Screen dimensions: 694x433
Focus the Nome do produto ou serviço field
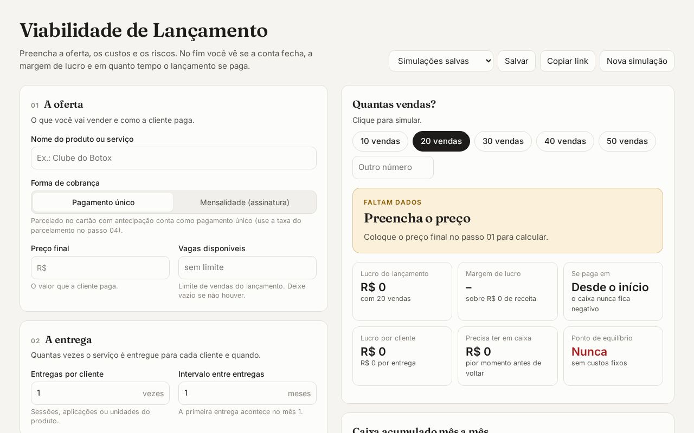pos(173,158)
